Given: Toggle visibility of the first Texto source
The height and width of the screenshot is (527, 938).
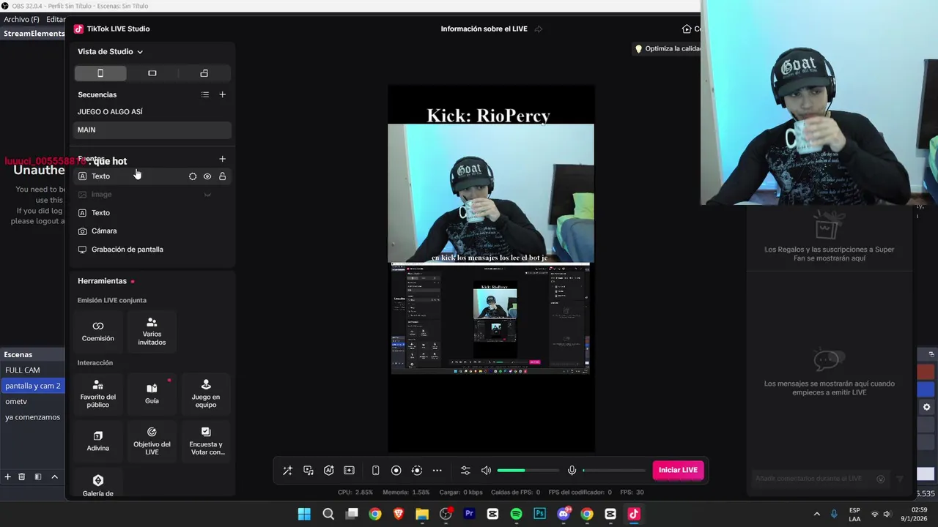Looking at the screenshot, I should (x=207, y=176).
